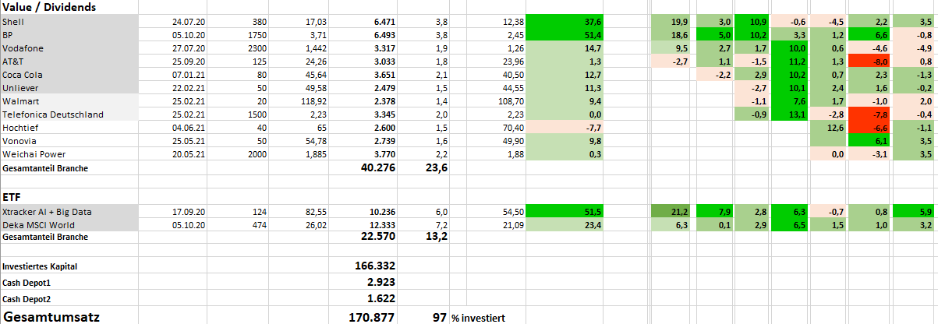Click the 'Xtracker AI + Big Data' cell
Screen dimensions: 938x324
(69, 212)
